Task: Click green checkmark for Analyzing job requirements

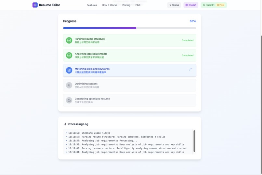Action: (69, 55)
